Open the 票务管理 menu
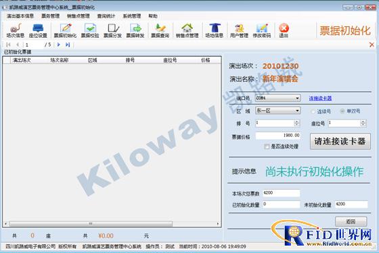The image size is (379, 253). tap(50, 16)
